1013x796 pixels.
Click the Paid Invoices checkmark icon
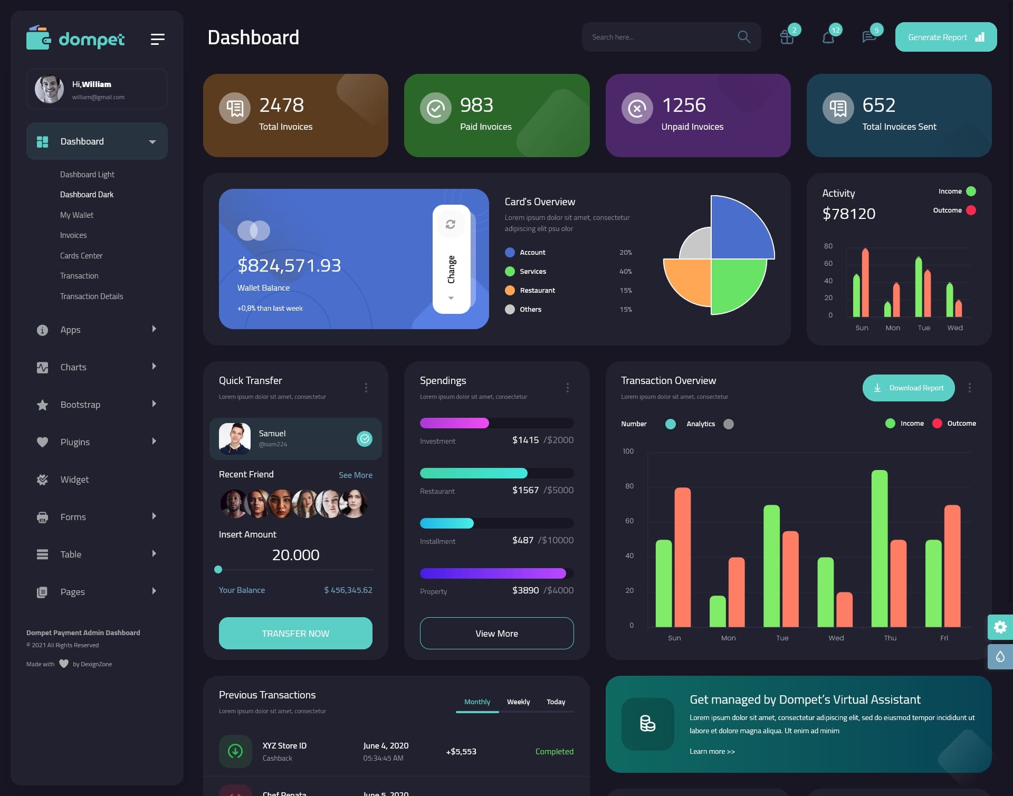[435, 108]
